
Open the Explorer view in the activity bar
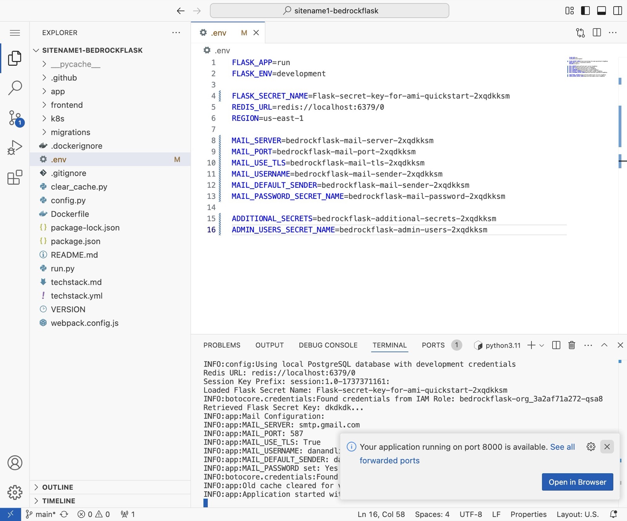point(15,58)
